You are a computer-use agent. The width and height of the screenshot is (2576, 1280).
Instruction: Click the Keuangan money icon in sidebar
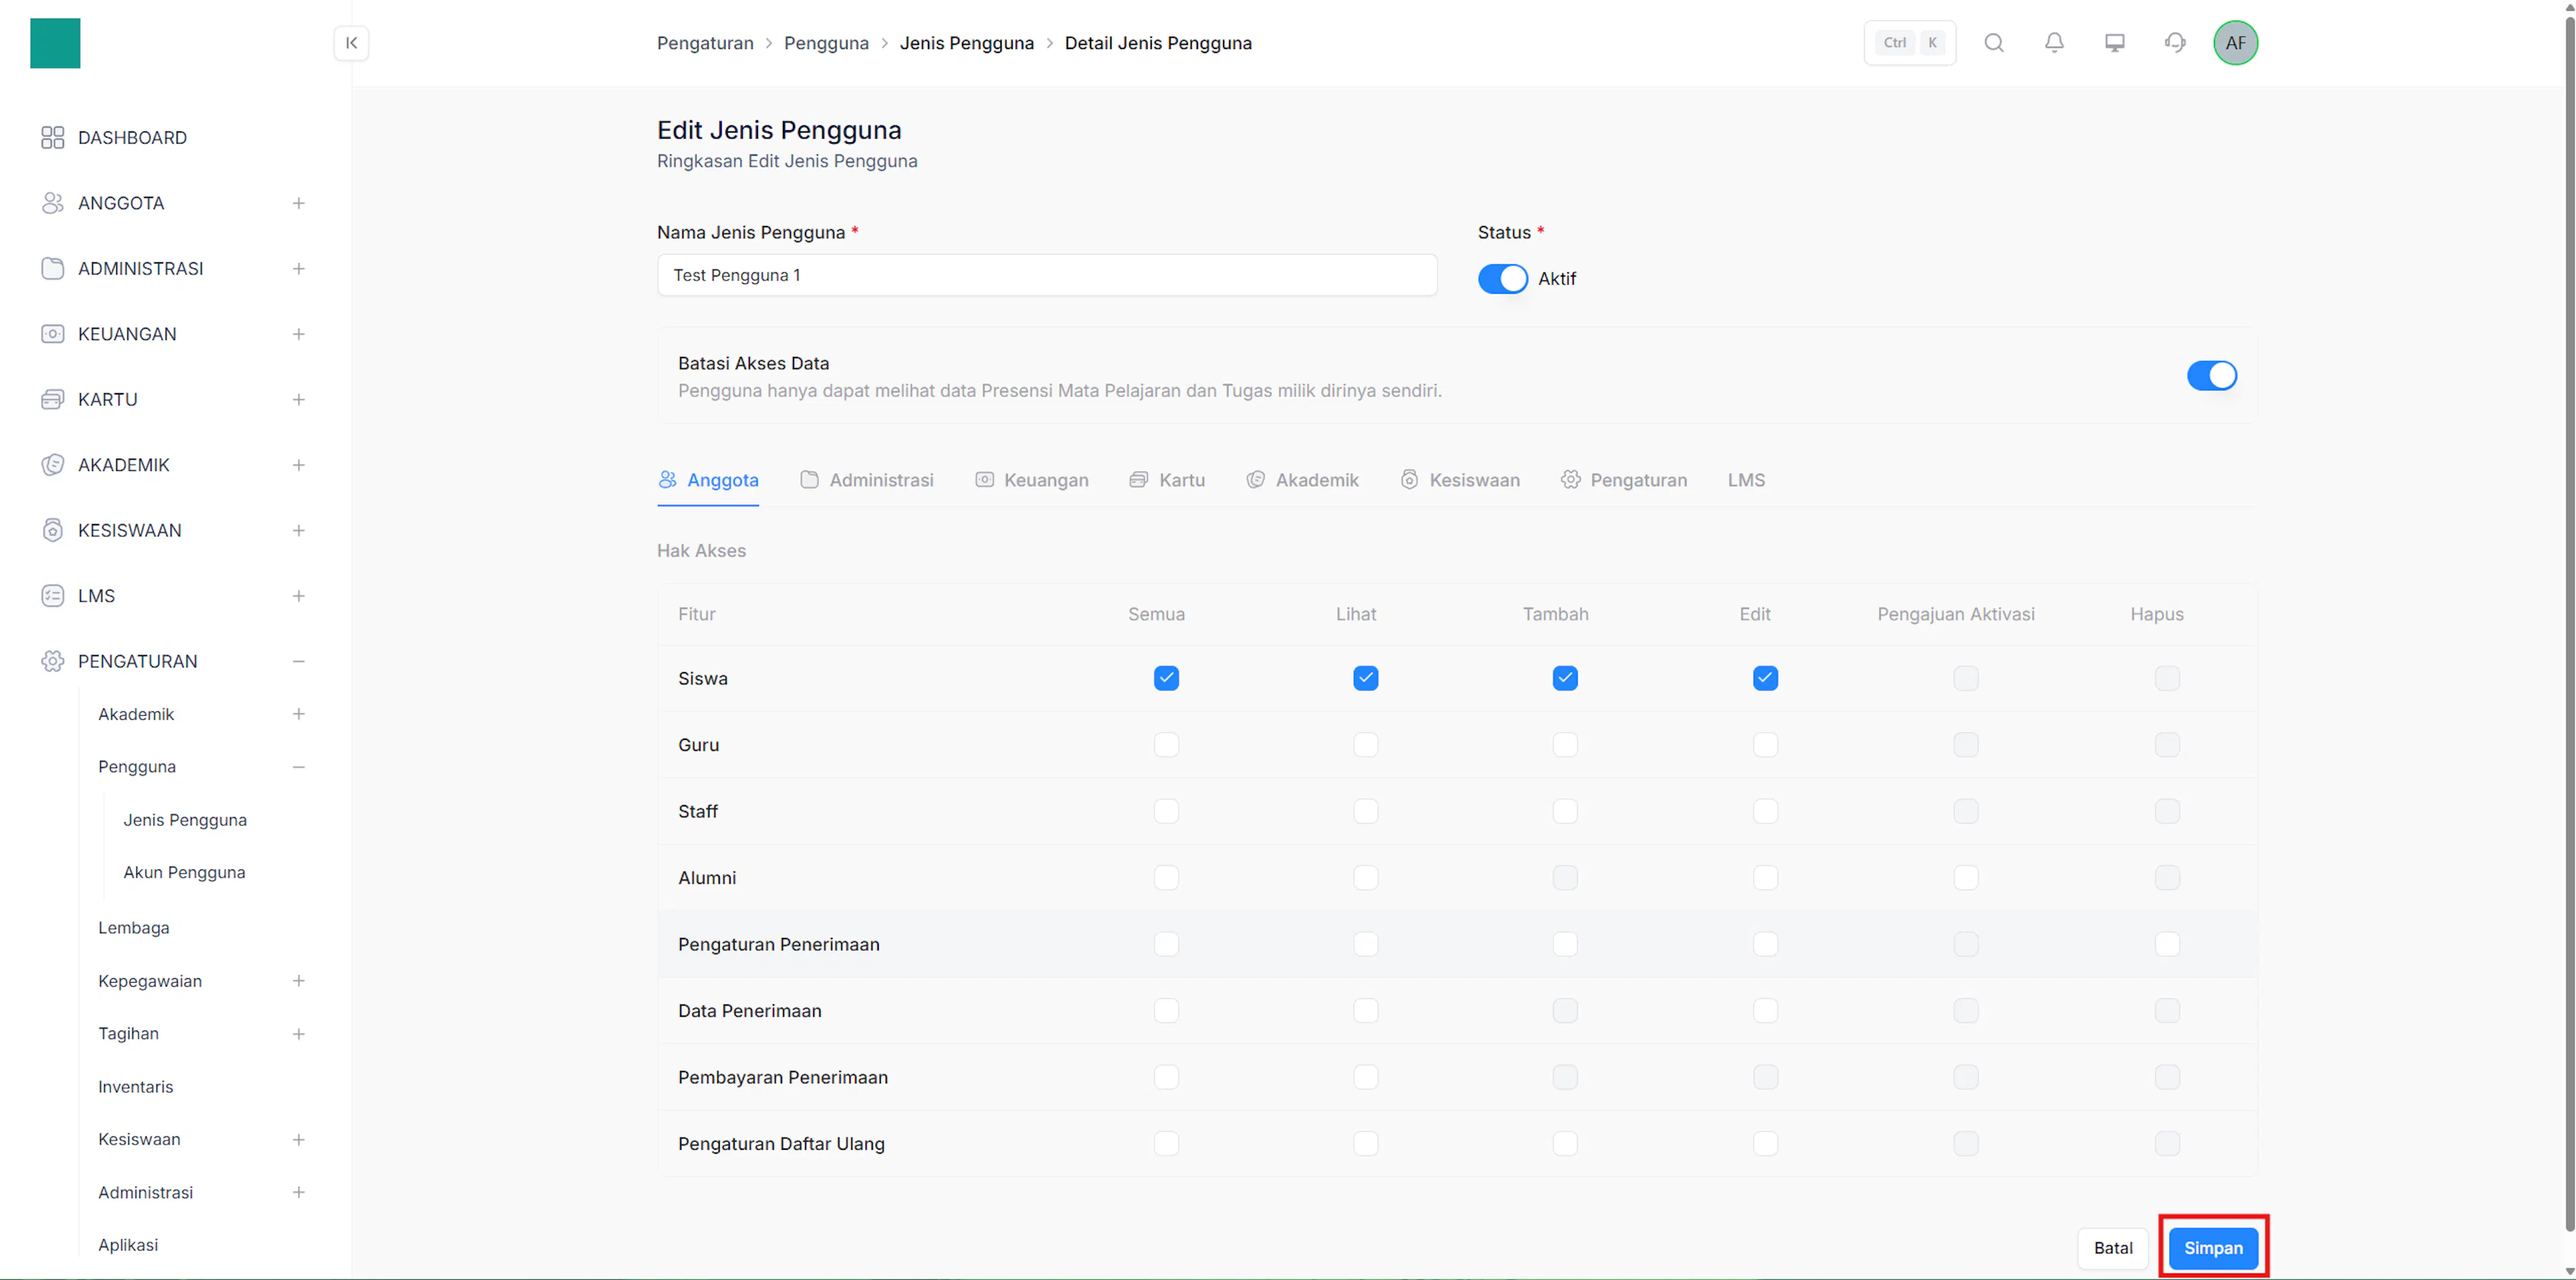(x=52, y=334)
